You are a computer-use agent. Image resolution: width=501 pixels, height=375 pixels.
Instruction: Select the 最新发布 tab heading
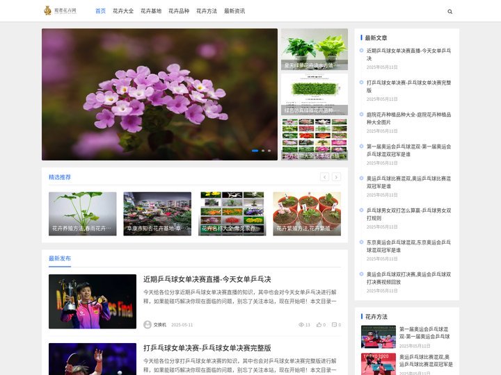(x=60, y=258)
